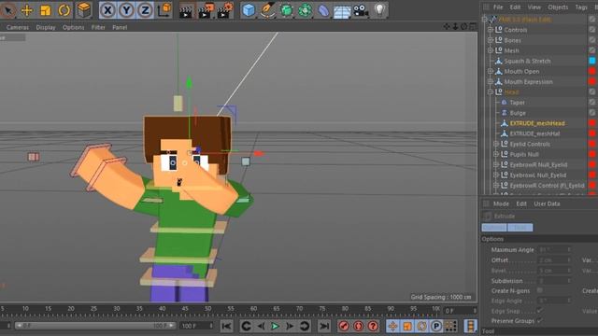Image resolution: width=598 pixels, height=336 pixels.
Task: Open the viewport Options menu
Action: (x=74, y=27)
